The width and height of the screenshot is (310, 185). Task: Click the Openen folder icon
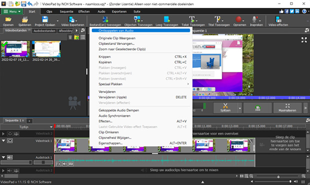click(x=8, y=19)
